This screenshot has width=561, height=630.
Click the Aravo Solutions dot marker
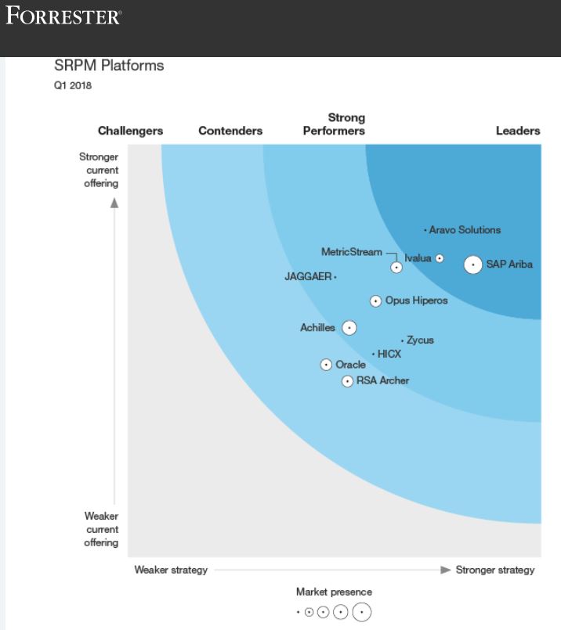click(x=425, y=230)
